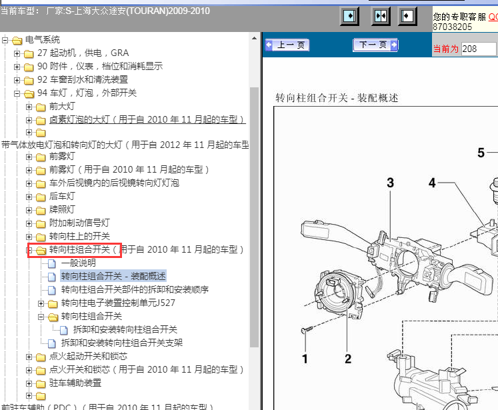Click the document icon beside 拆卸和安装转向柱组合开关支架

tap(53, 343)
